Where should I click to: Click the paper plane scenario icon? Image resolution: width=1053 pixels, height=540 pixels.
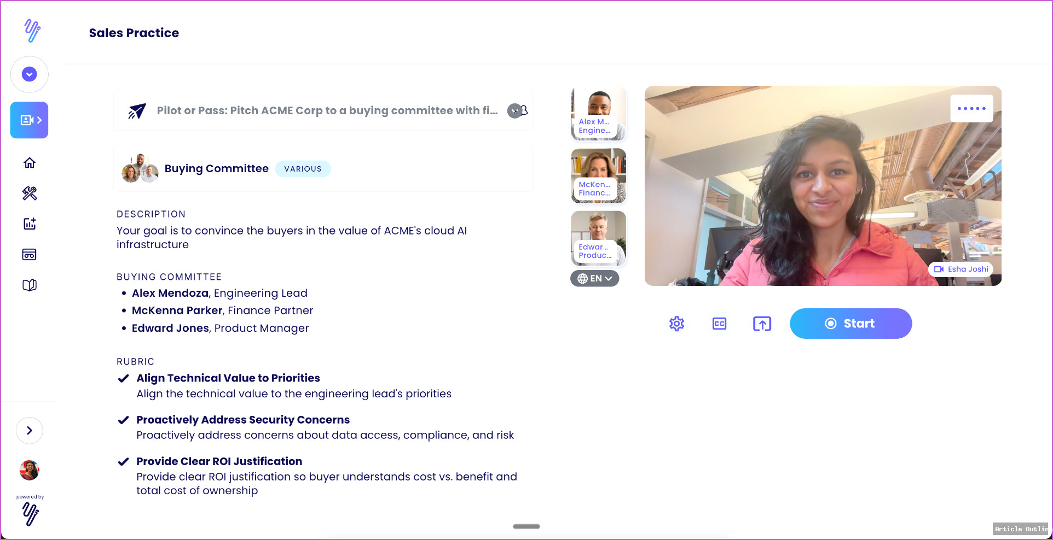point(137,111)
